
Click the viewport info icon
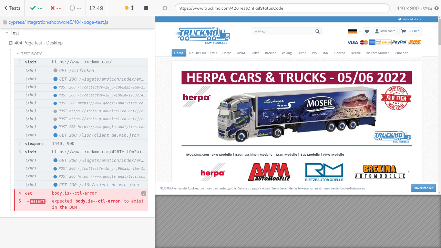(x=437, y=8)
